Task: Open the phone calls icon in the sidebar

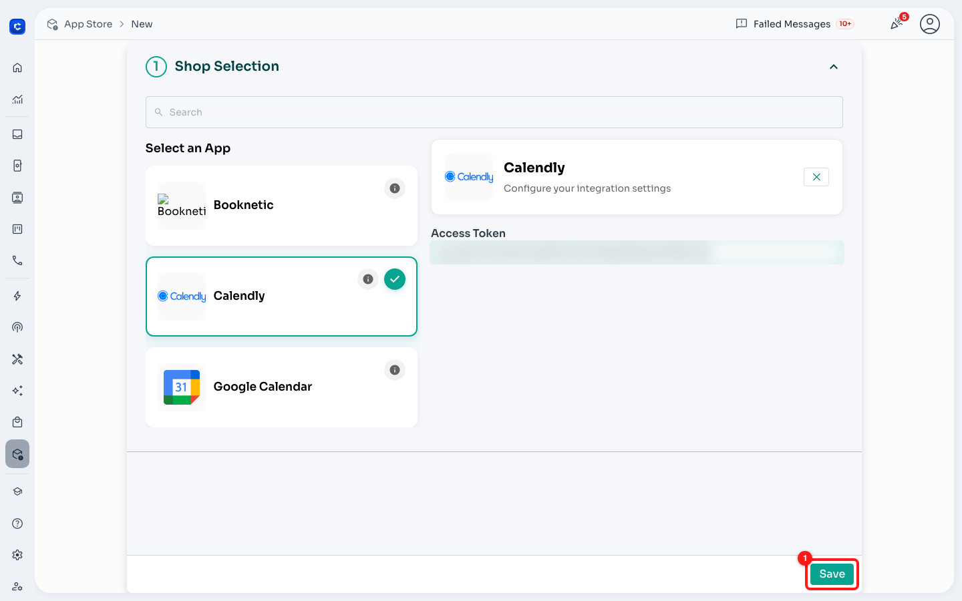Action: point(17,260)
